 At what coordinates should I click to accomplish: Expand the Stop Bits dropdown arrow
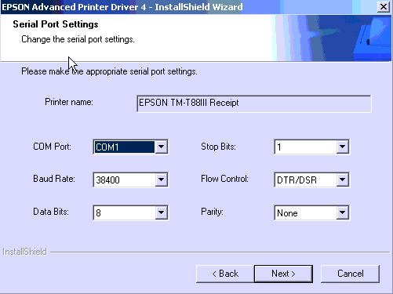pyautogui.click(x=342, y=147)
